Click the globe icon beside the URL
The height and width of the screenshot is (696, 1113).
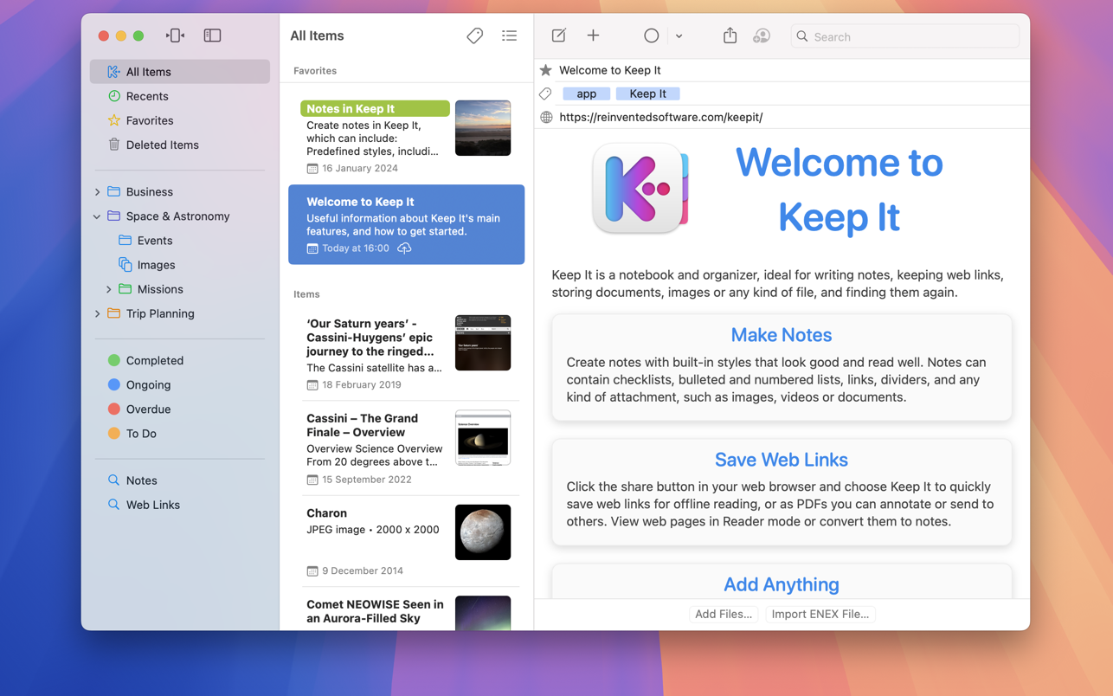coord(546,117)
